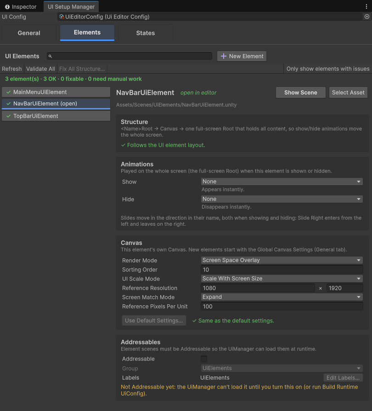Viewport: 372px width, 411px height.
Task: Click the UiEditorConfig asset icon
Action: (62, 17)
